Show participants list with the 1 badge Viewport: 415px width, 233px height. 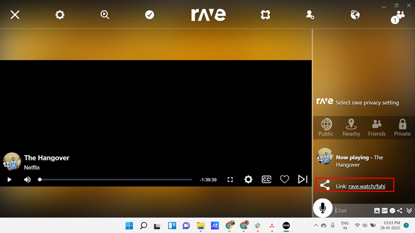pyautogui.click(x=397, y=17)
